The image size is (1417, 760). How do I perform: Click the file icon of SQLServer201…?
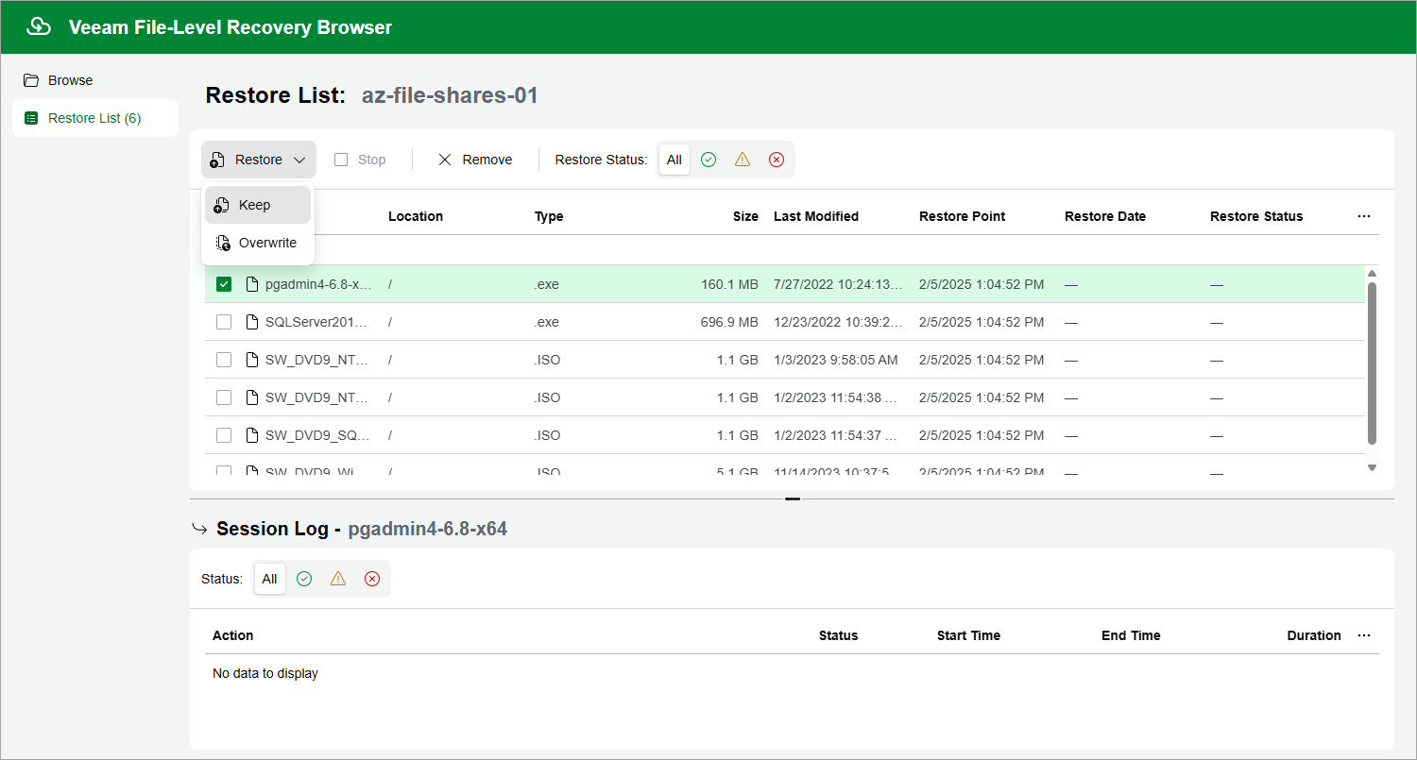click(x=252, y=322)
